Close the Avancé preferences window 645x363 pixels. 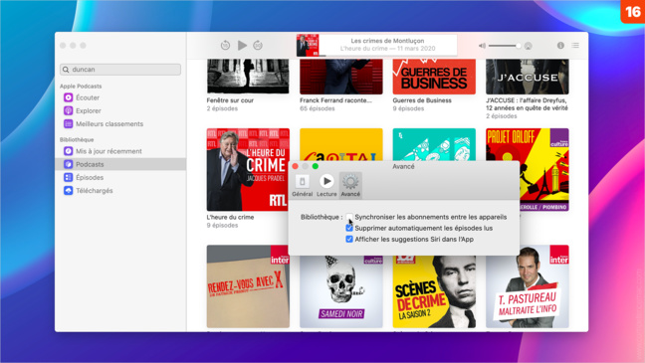pyautogui.click(x=295, y=166)
